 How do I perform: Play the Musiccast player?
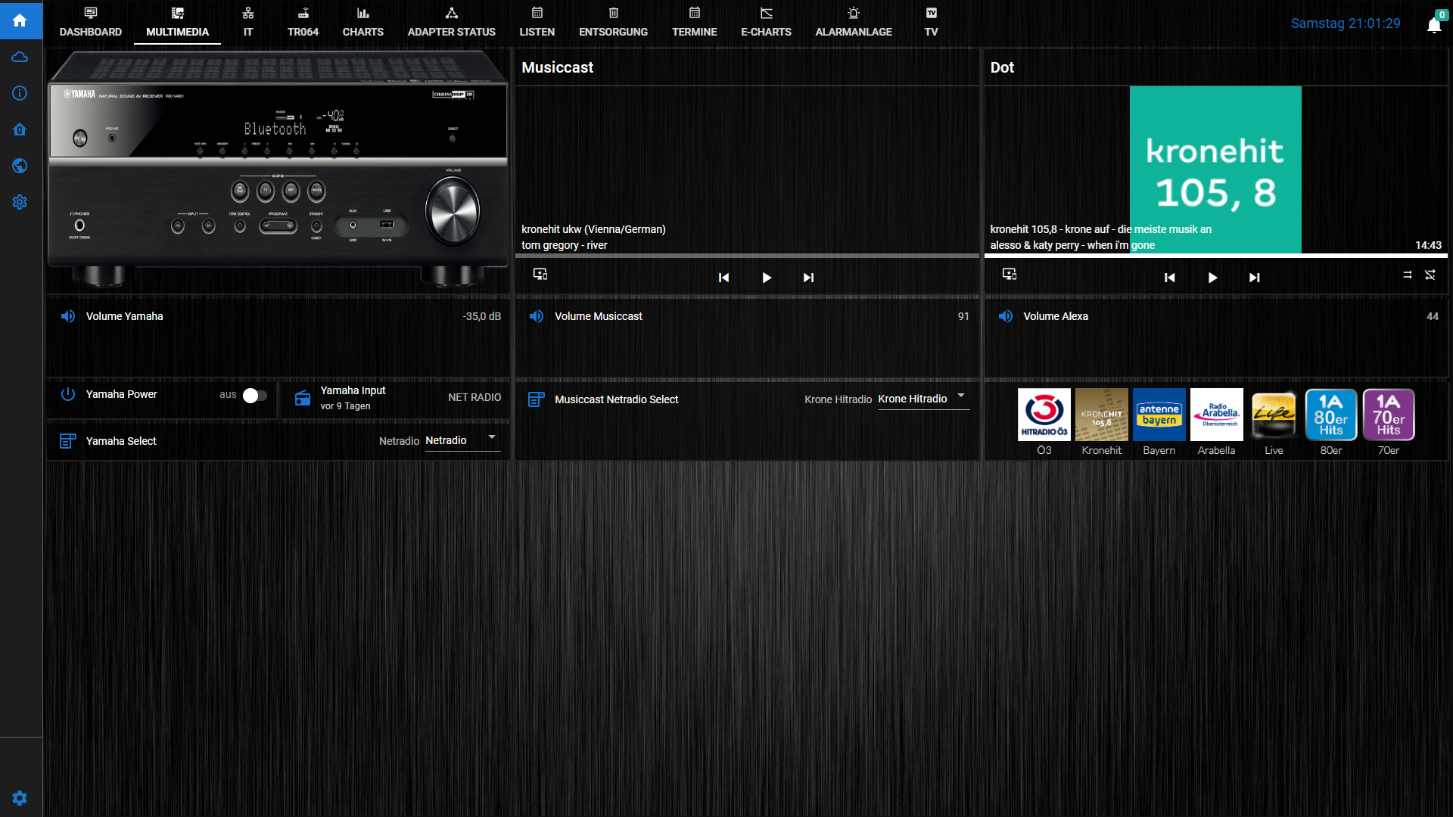click(766, 278)
